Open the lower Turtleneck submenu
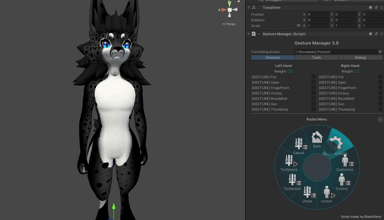 point(293,182)
